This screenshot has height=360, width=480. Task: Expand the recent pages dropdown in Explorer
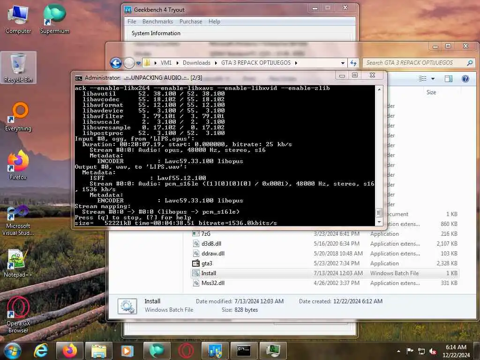[138, 63]
